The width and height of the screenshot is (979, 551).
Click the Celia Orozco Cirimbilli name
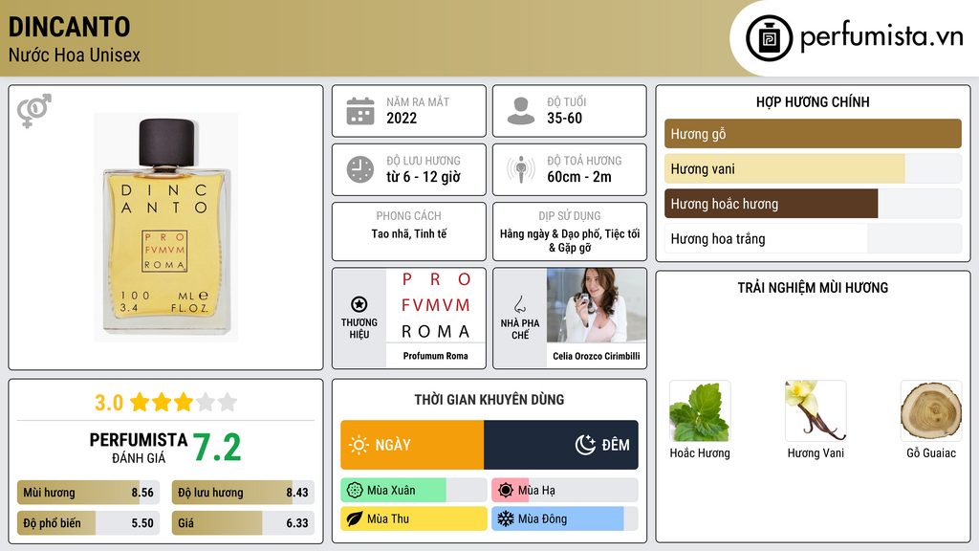597,356
